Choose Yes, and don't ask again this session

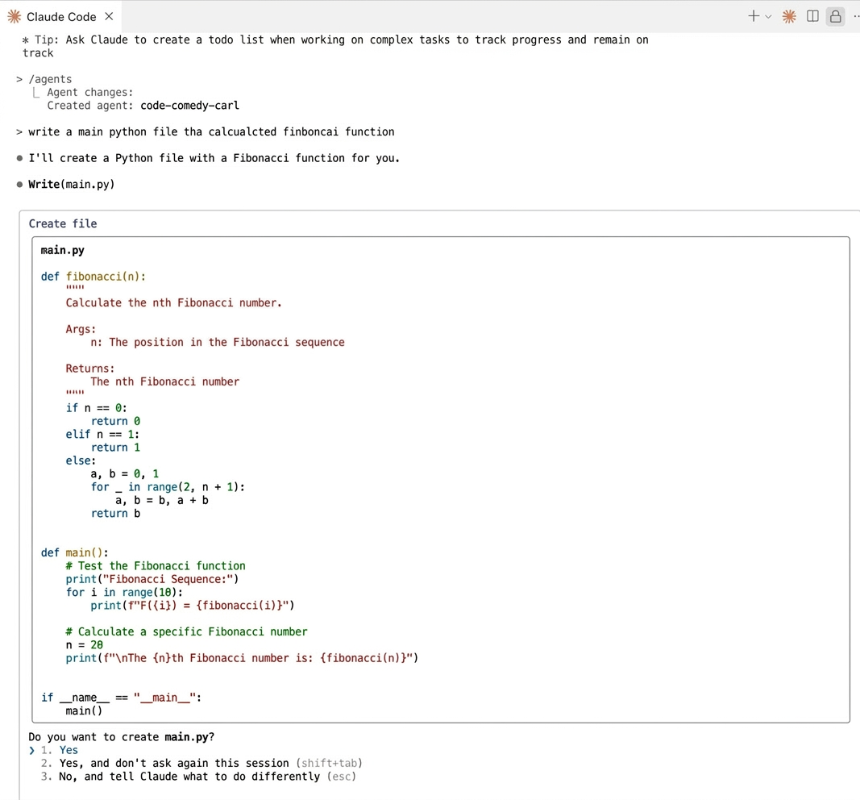pos(201,763)
